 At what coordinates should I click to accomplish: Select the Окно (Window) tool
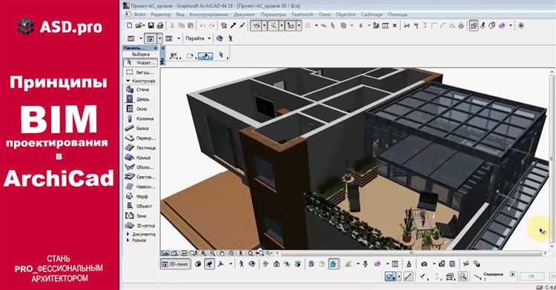tap(140, 109)
